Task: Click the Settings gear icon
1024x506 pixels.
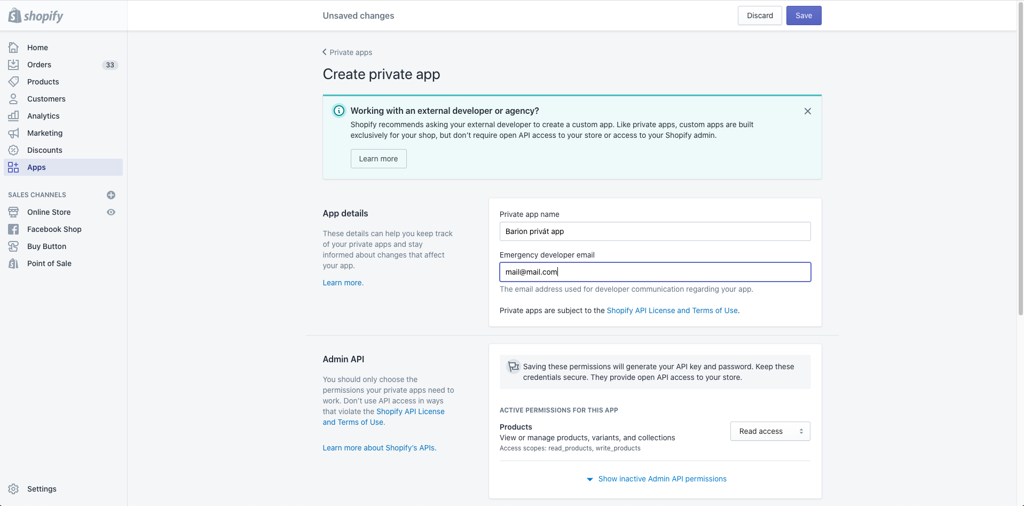Action: click(13, 489)
